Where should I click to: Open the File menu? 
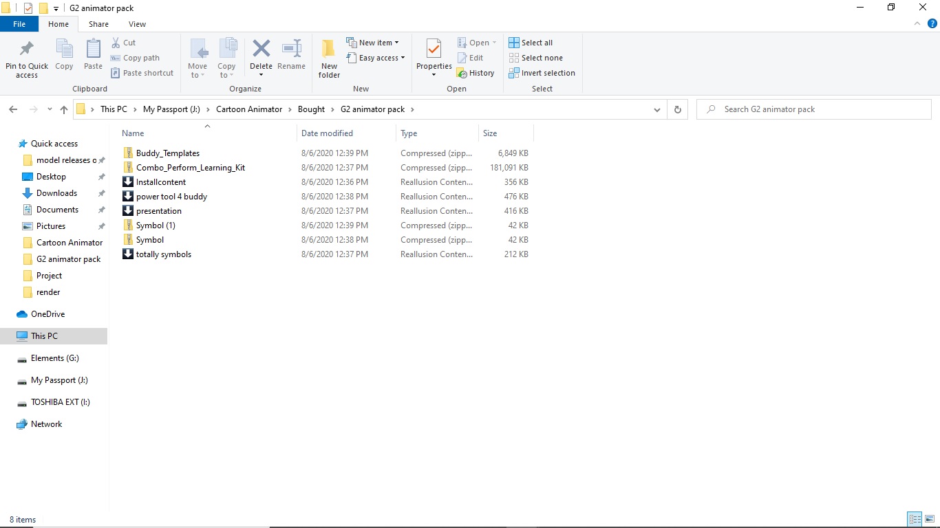tap(19, 24)
